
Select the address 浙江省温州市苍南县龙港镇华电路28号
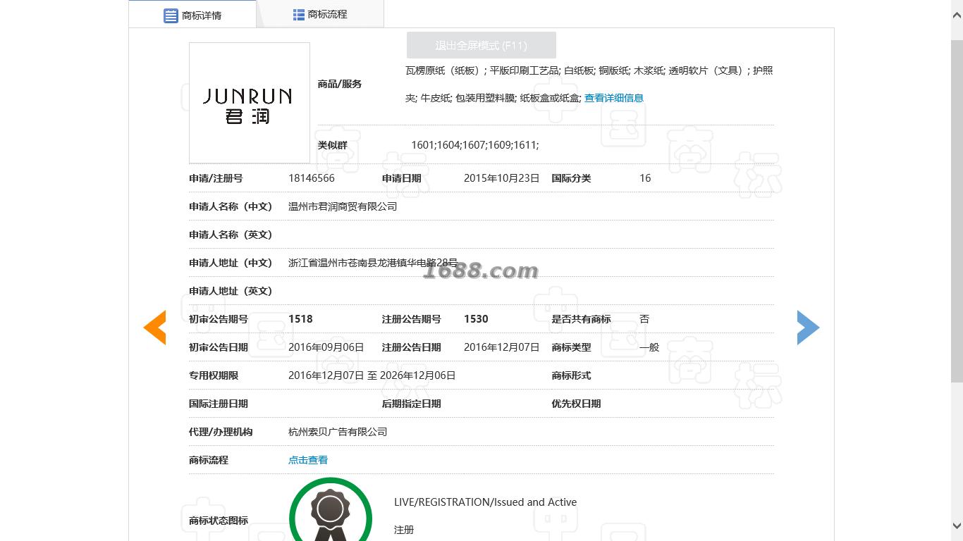[373, 263]
